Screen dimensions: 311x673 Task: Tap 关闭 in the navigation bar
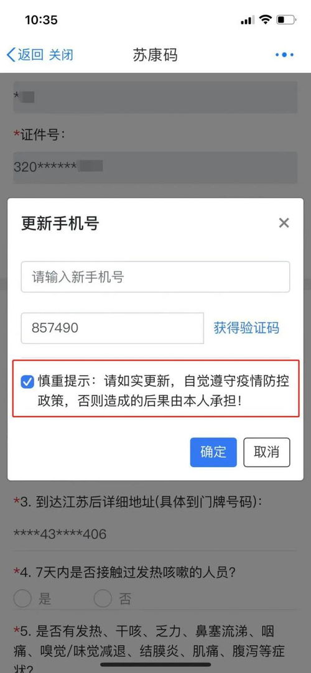(61, 55)
